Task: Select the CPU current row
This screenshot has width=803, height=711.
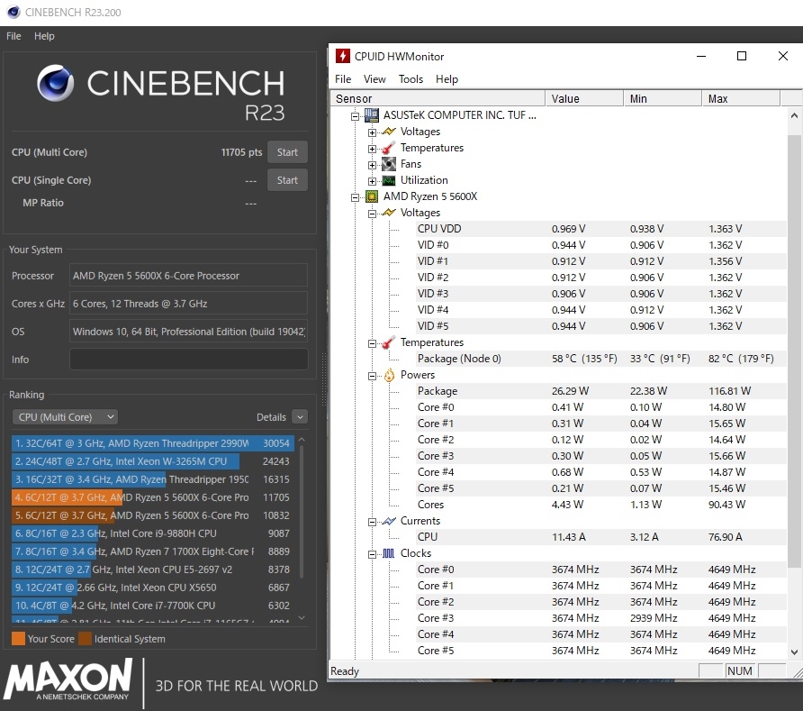Action: 600,537
